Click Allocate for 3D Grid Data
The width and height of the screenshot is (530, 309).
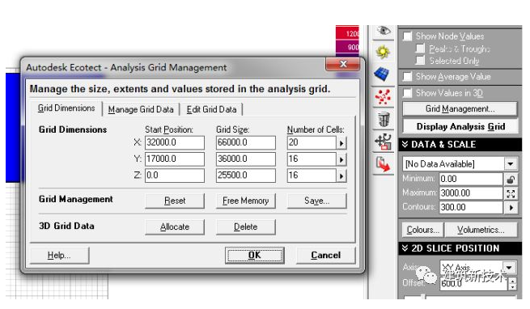pos(175,226)
